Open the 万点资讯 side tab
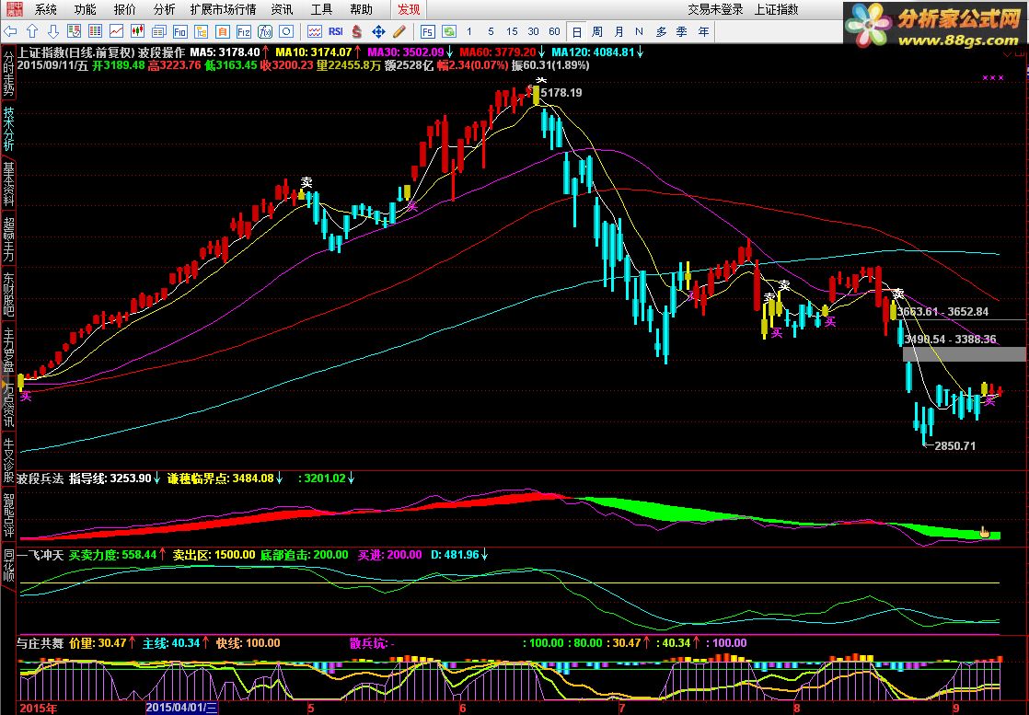Screen dimensions: 1029x715 [8, 406]
